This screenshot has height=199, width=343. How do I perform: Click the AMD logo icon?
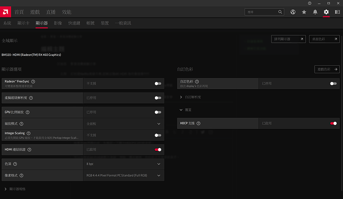tap(5, 12)
